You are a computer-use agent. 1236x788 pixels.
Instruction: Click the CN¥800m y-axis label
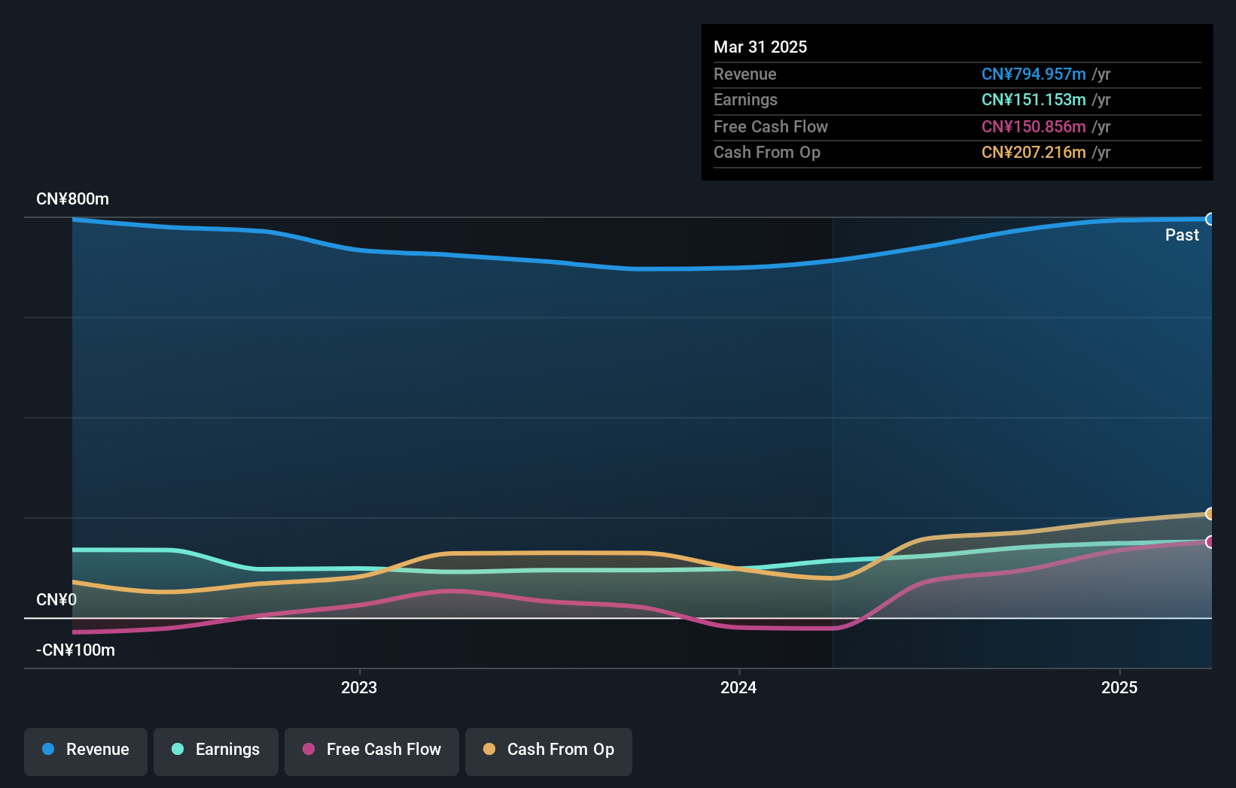[x=73, y=199]
